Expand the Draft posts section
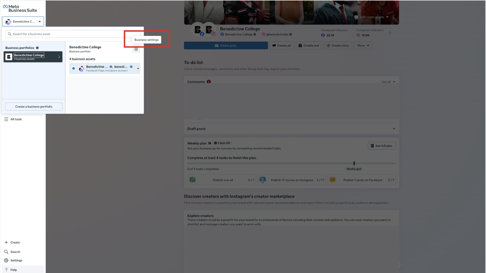Image resolution: width=486 pixels, height=273 pixels. (x=394, y=129)
